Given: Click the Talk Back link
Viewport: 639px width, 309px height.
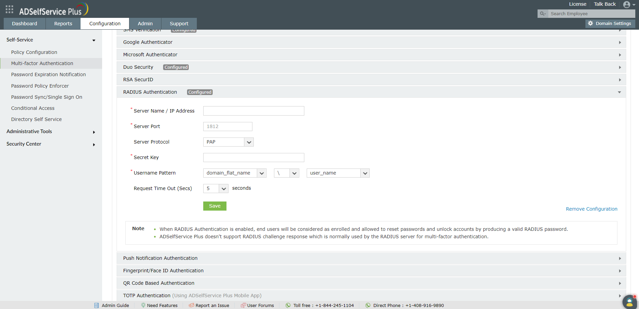Looking at the screenshot, I should click(x=605, y=4).
